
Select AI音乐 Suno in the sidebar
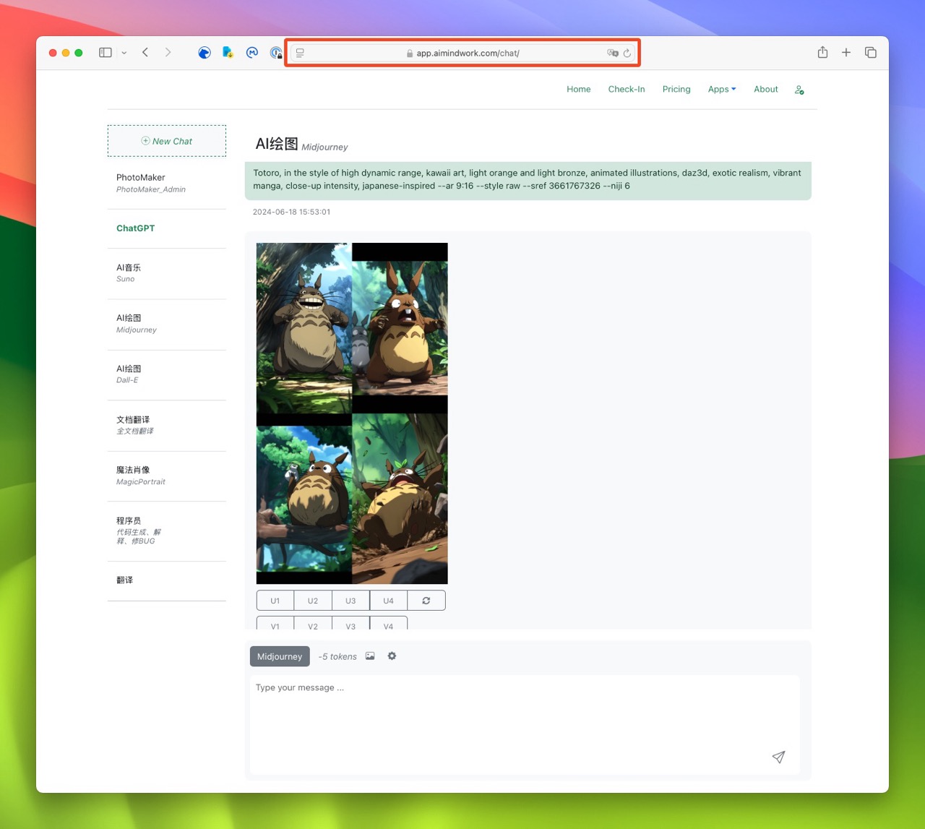coord(167,273)
